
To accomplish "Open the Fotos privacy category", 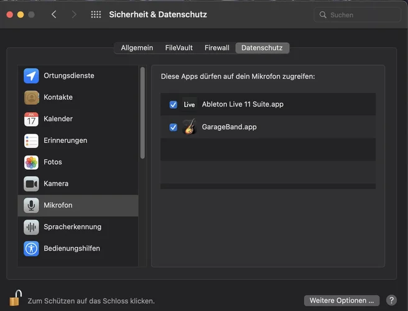I will 53,162.
